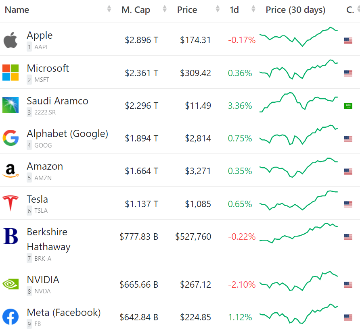Click the Saudi Aramco logo icon

pyautogui.click(x=10, y=105)
